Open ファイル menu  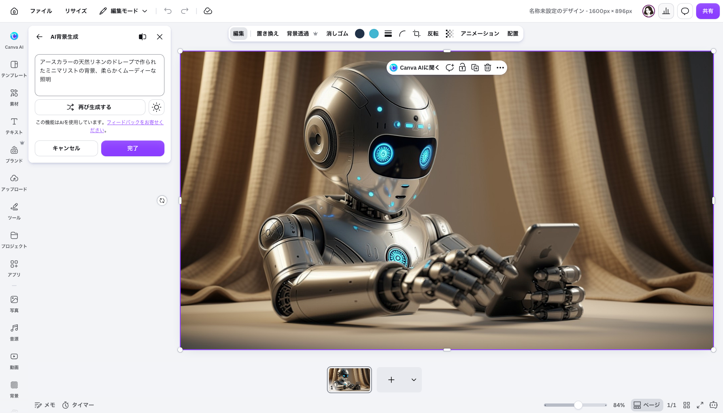click(41, 11)
